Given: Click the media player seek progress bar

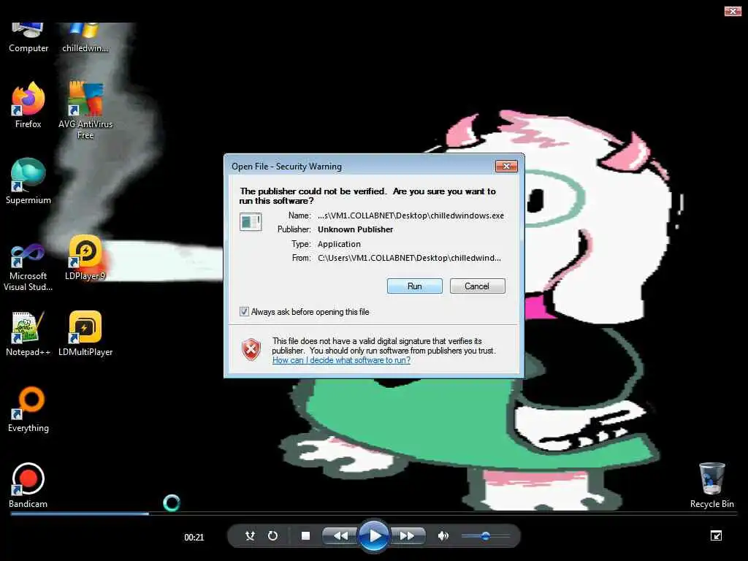Looking at the screenshot, I should [x=373, y=514].
